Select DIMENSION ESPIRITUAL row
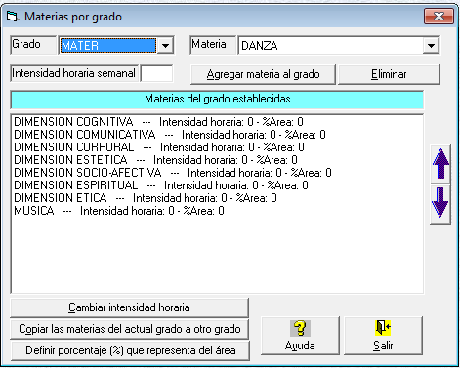Image resolution: width=460 pixels, height=368 pixels. tap(217, 185)
